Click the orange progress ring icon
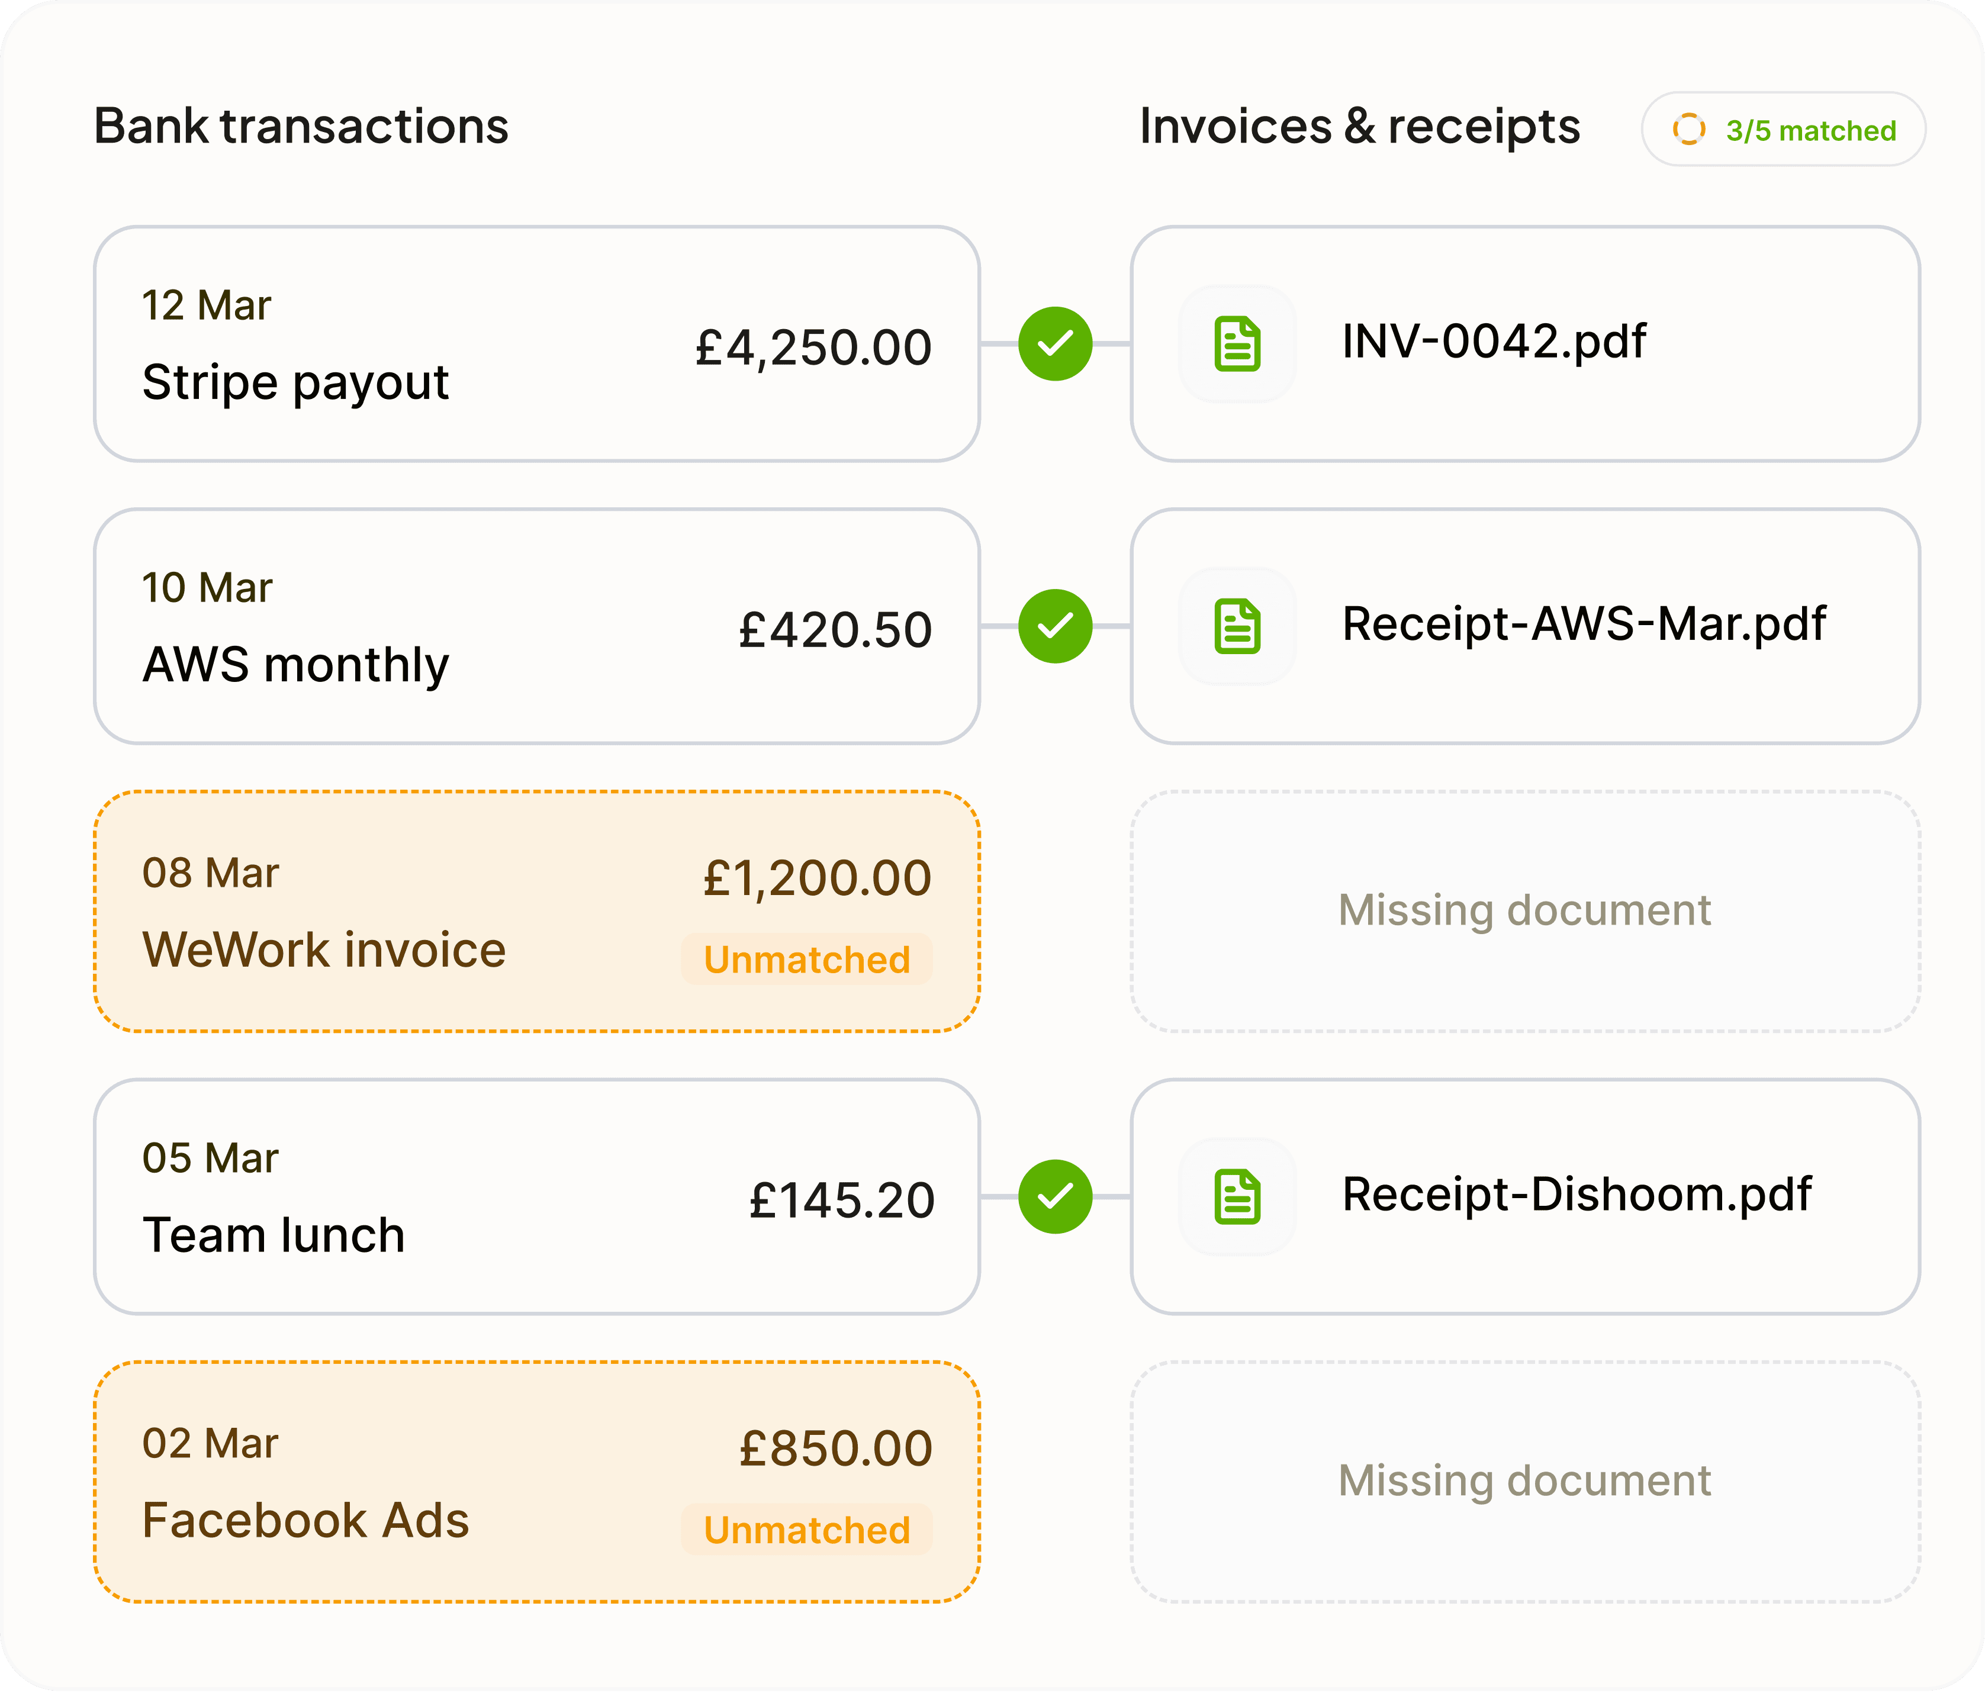The width and height of the screenshot is (1985, 1693). tap(1688, 130)
